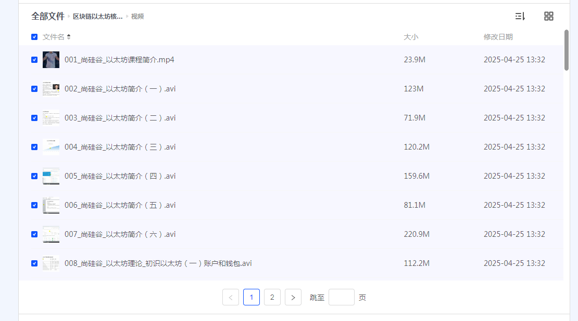Open the 区块链以太坊核 breadcrumb folder
Viewport: 578px width, 321px height.
[x=98, y=16]
